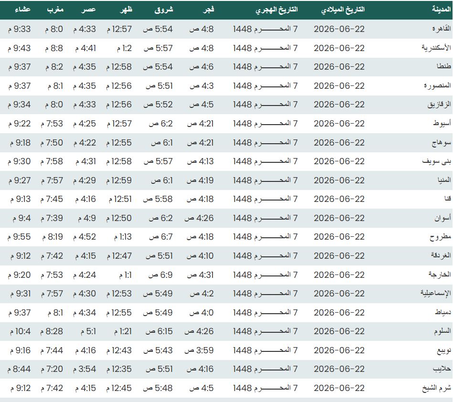
Task: Click الغردقة Dhuhr time 12:47 م
Action: pyautogui.click(x=119, y=256)
